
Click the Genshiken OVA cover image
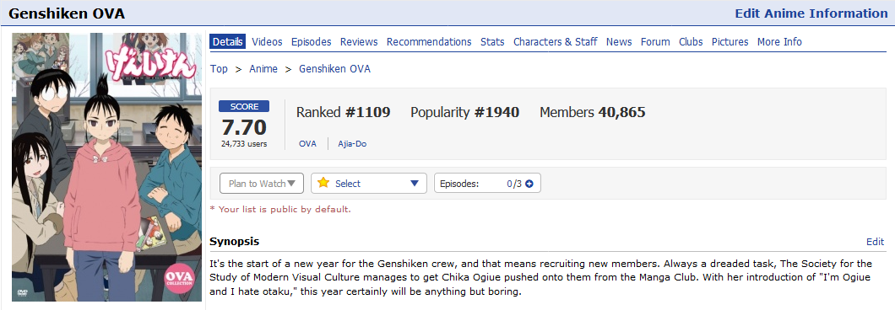(106, 167)
